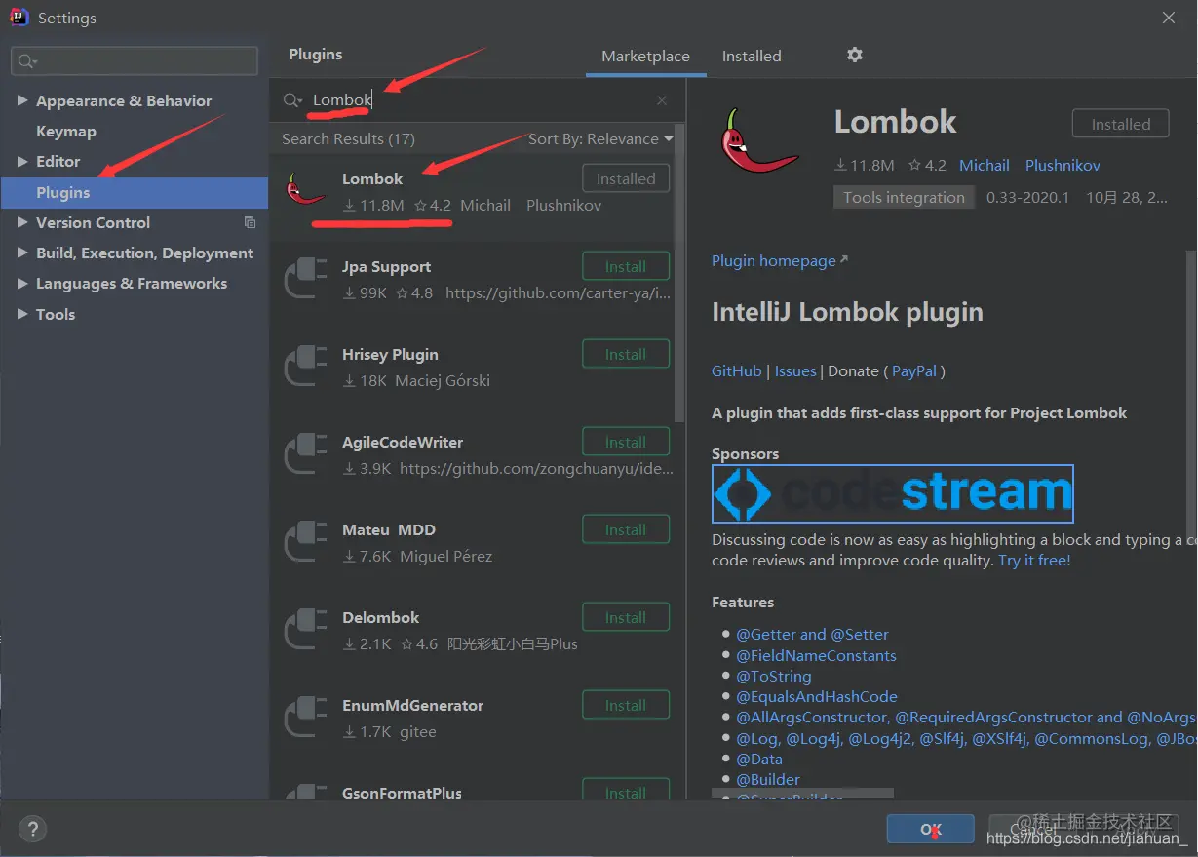
Task: Expand the Editor settings node
Action: tap(22, 161)
